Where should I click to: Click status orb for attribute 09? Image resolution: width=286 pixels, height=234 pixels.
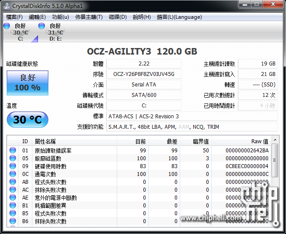coord(13,166)
